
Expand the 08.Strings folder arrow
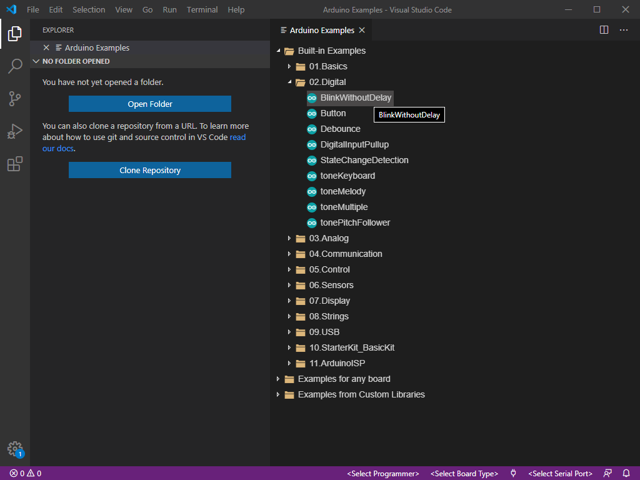click(289, 316)
